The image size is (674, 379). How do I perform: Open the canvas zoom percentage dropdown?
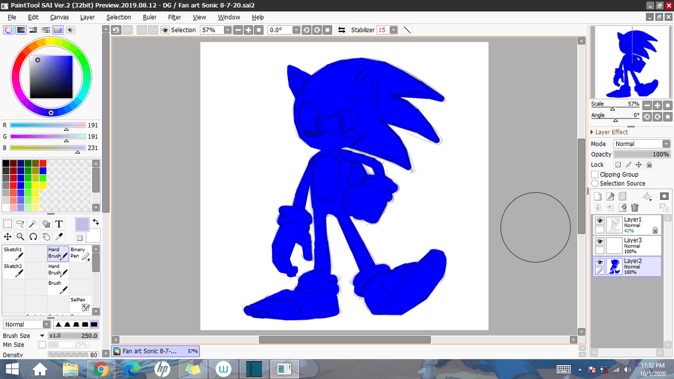pos(228,30)
